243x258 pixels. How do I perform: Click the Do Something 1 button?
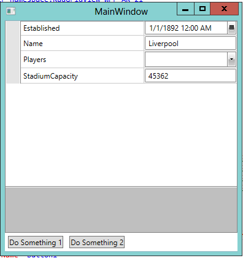pos(36,242)
